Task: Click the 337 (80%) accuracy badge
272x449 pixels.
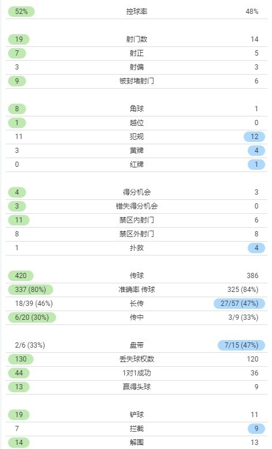Action: tap(31, 290)
